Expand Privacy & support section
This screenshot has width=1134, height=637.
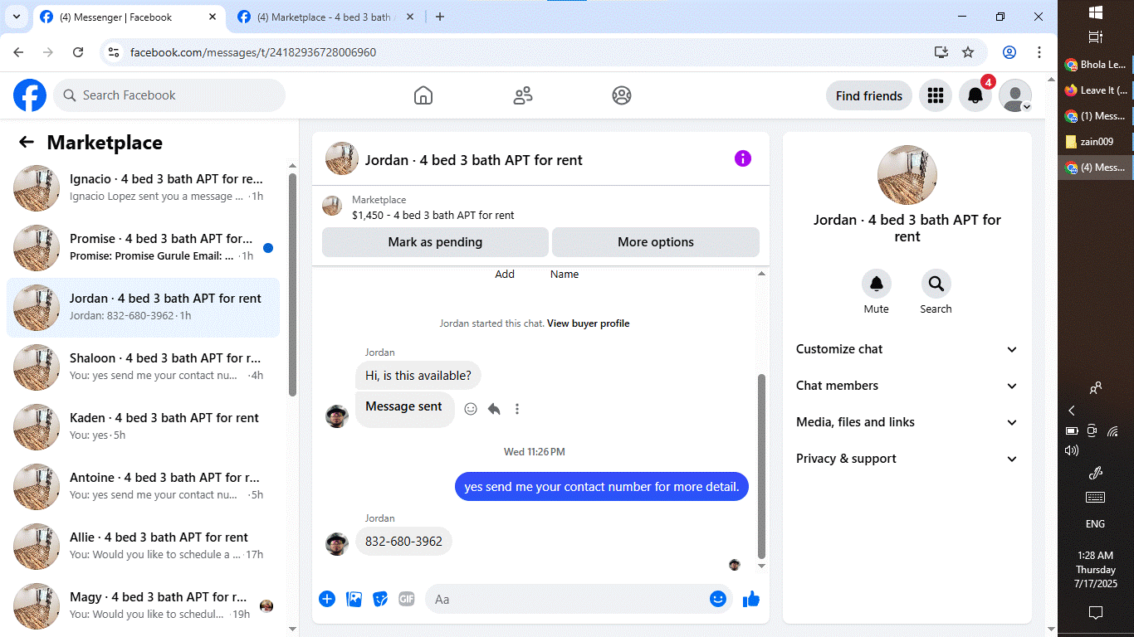tap(907, 459)
